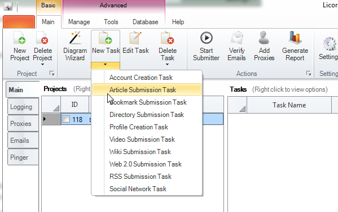Viewport: 338px width, 212px height.
Task: Click the quick access icon at the top left
Action: coord(8,6)
